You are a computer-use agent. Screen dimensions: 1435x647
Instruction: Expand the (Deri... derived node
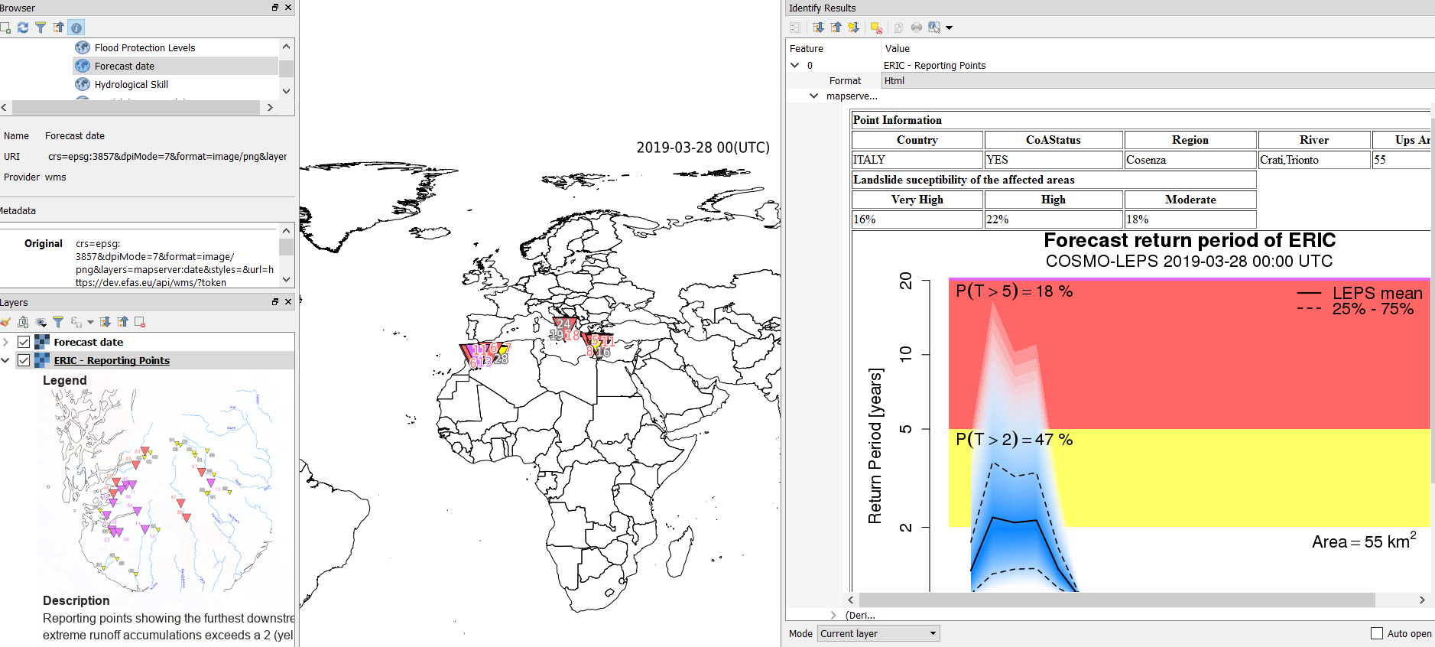pos(833,615)
